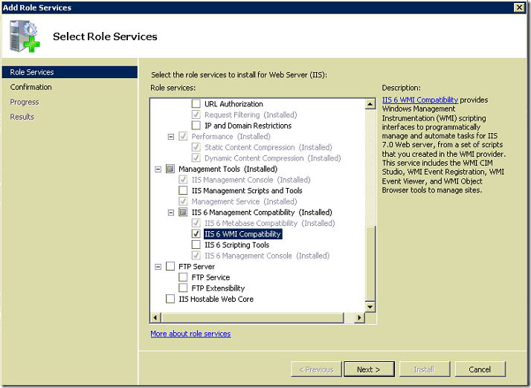Collapse the Performance tree node

[x=171, y=137]
